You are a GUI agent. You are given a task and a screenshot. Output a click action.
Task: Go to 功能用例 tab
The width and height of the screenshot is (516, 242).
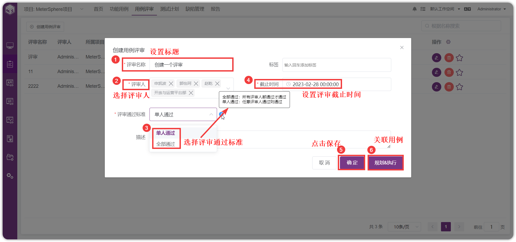(x=119, y=9)
